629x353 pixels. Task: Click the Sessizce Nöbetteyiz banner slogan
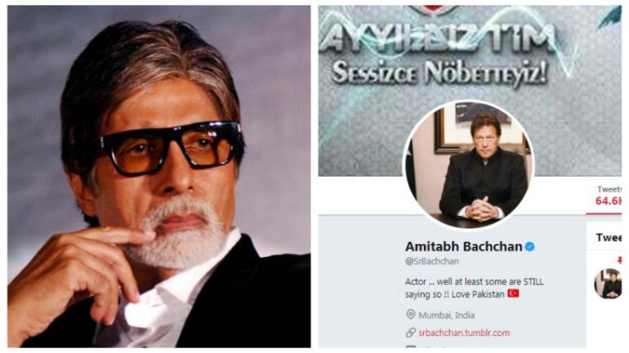(x=439, y=73)
